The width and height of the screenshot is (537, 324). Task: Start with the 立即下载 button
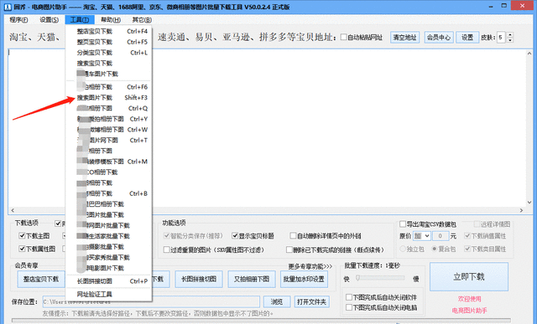coord(469,277)
